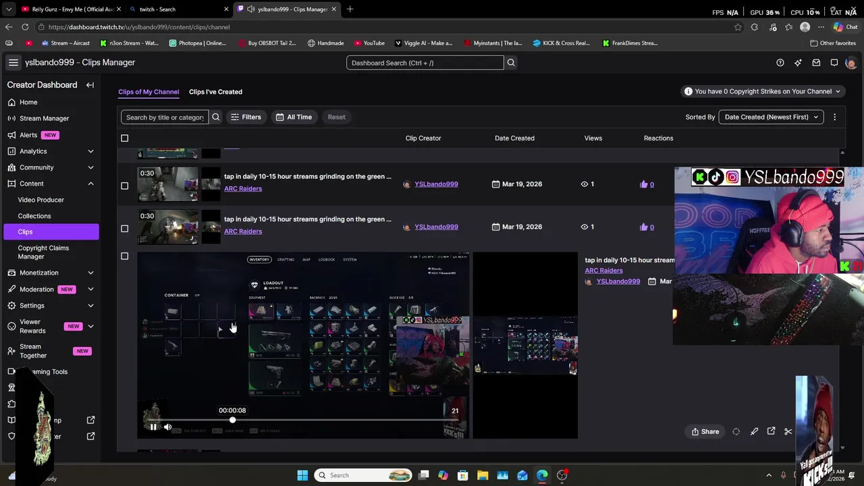Collapse the Creator Dashboard sidebar arrow

(x=90, y=85)
